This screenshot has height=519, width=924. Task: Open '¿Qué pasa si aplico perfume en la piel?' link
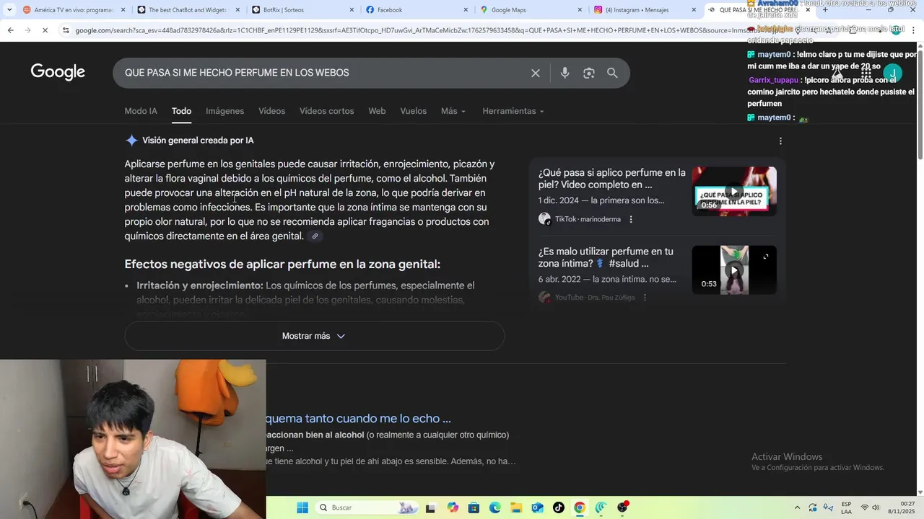tap(612, 179)
